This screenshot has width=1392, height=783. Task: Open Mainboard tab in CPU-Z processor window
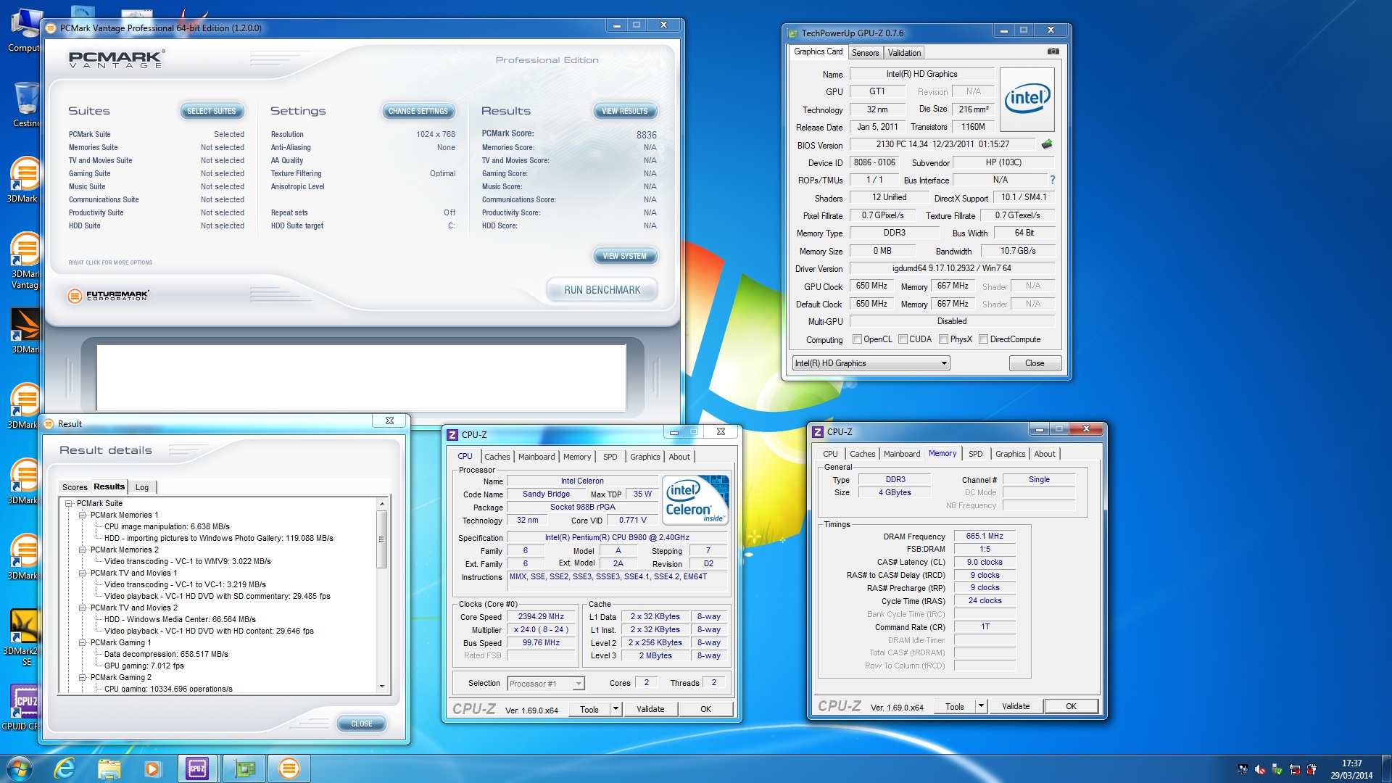point(536,457)
